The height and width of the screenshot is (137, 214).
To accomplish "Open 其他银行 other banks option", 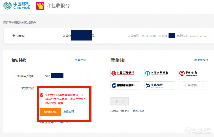I will coord(193,85).
